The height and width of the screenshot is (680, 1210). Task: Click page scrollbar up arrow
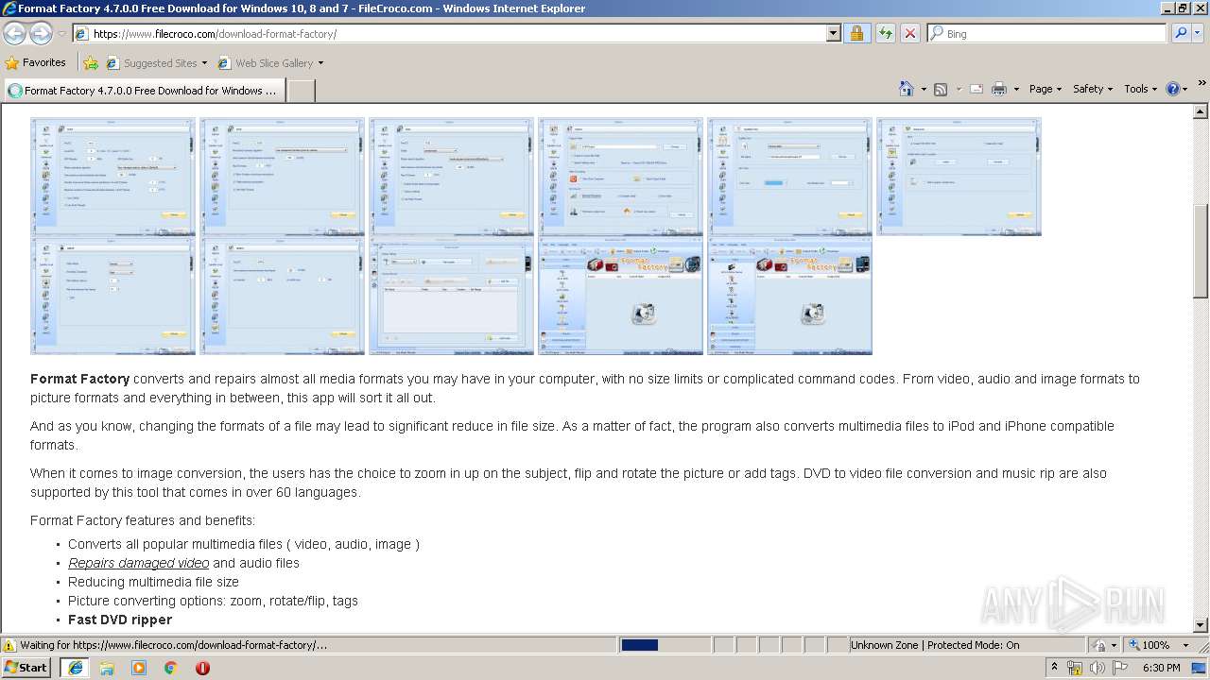point(1201,111)
